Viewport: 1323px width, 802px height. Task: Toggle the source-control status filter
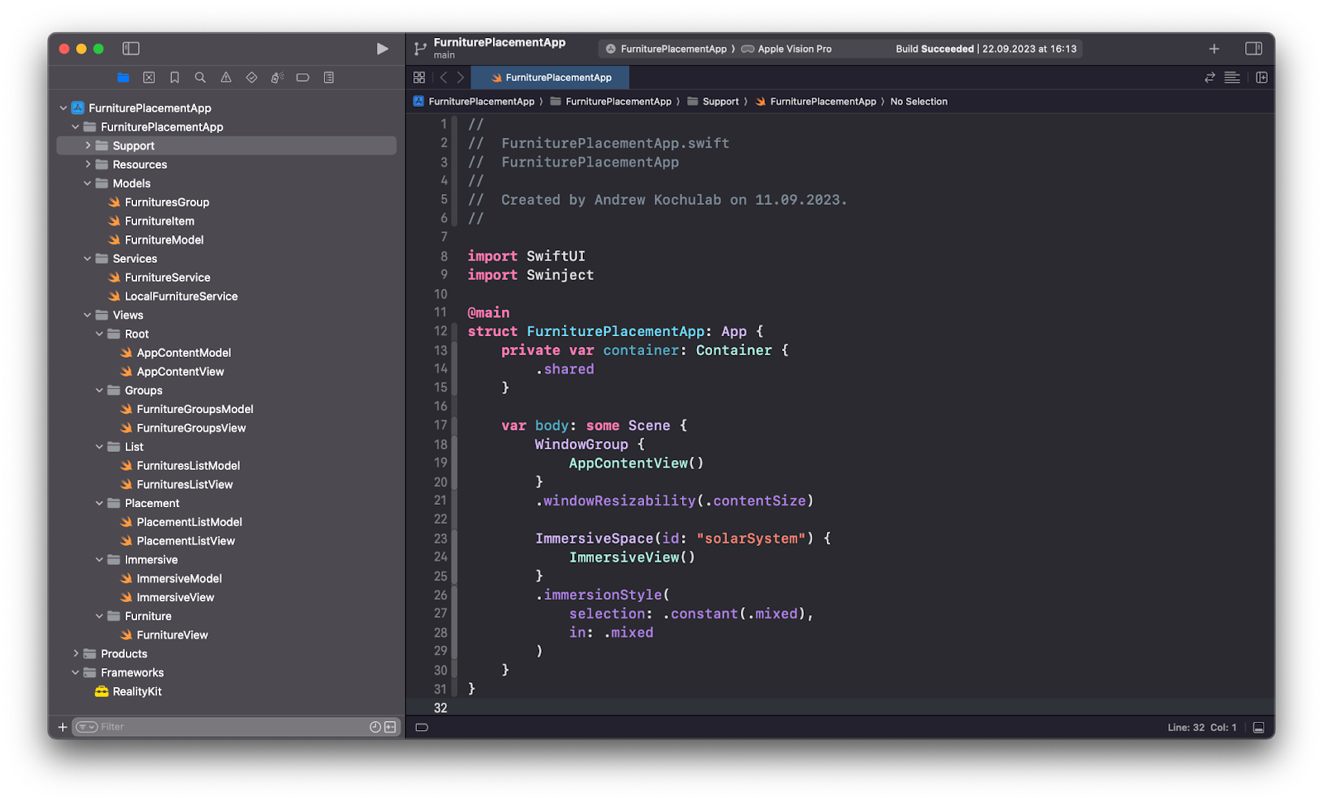point(390,727)
